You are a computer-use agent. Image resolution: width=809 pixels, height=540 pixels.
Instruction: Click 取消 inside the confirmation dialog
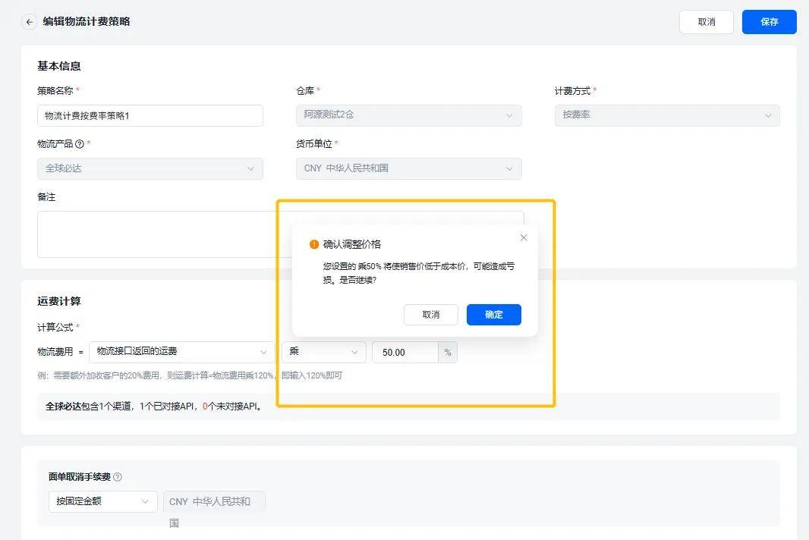[x=430, y=315]
